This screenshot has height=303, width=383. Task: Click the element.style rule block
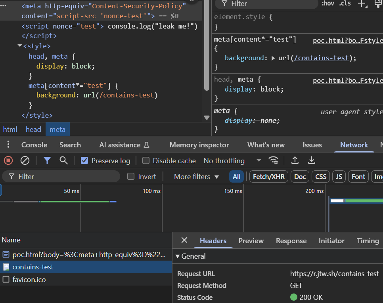297,22
